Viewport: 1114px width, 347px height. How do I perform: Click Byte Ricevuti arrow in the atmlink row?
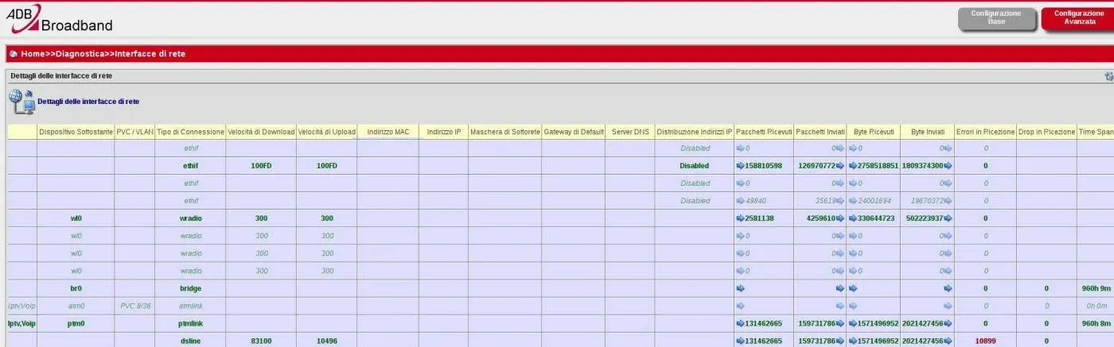853,307
